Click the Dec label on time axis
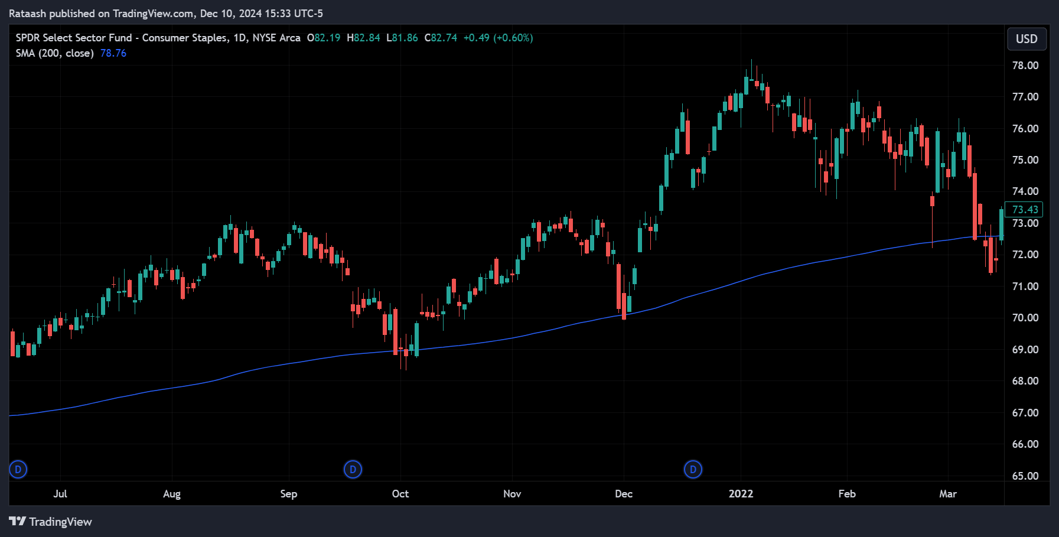1059x537 pixels. coord(624,494)
